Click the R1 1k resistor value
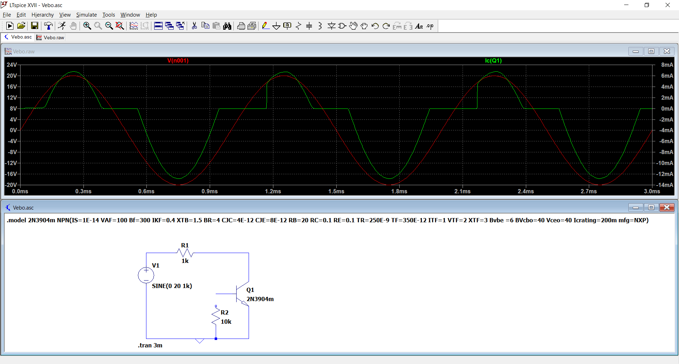 (185, 261)
